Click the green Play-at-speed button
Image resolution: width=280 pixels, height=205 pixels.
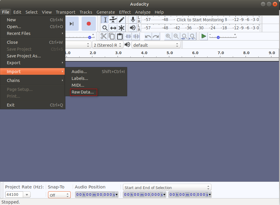pyautogui.click(x=204, y=36)
